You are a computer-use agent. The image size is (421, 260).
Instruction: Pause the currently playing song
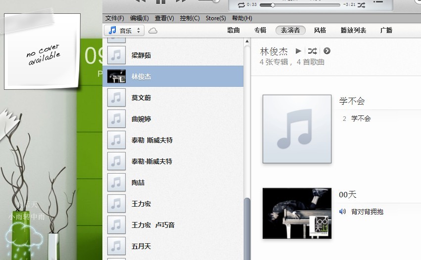click(x=161, y=1)
